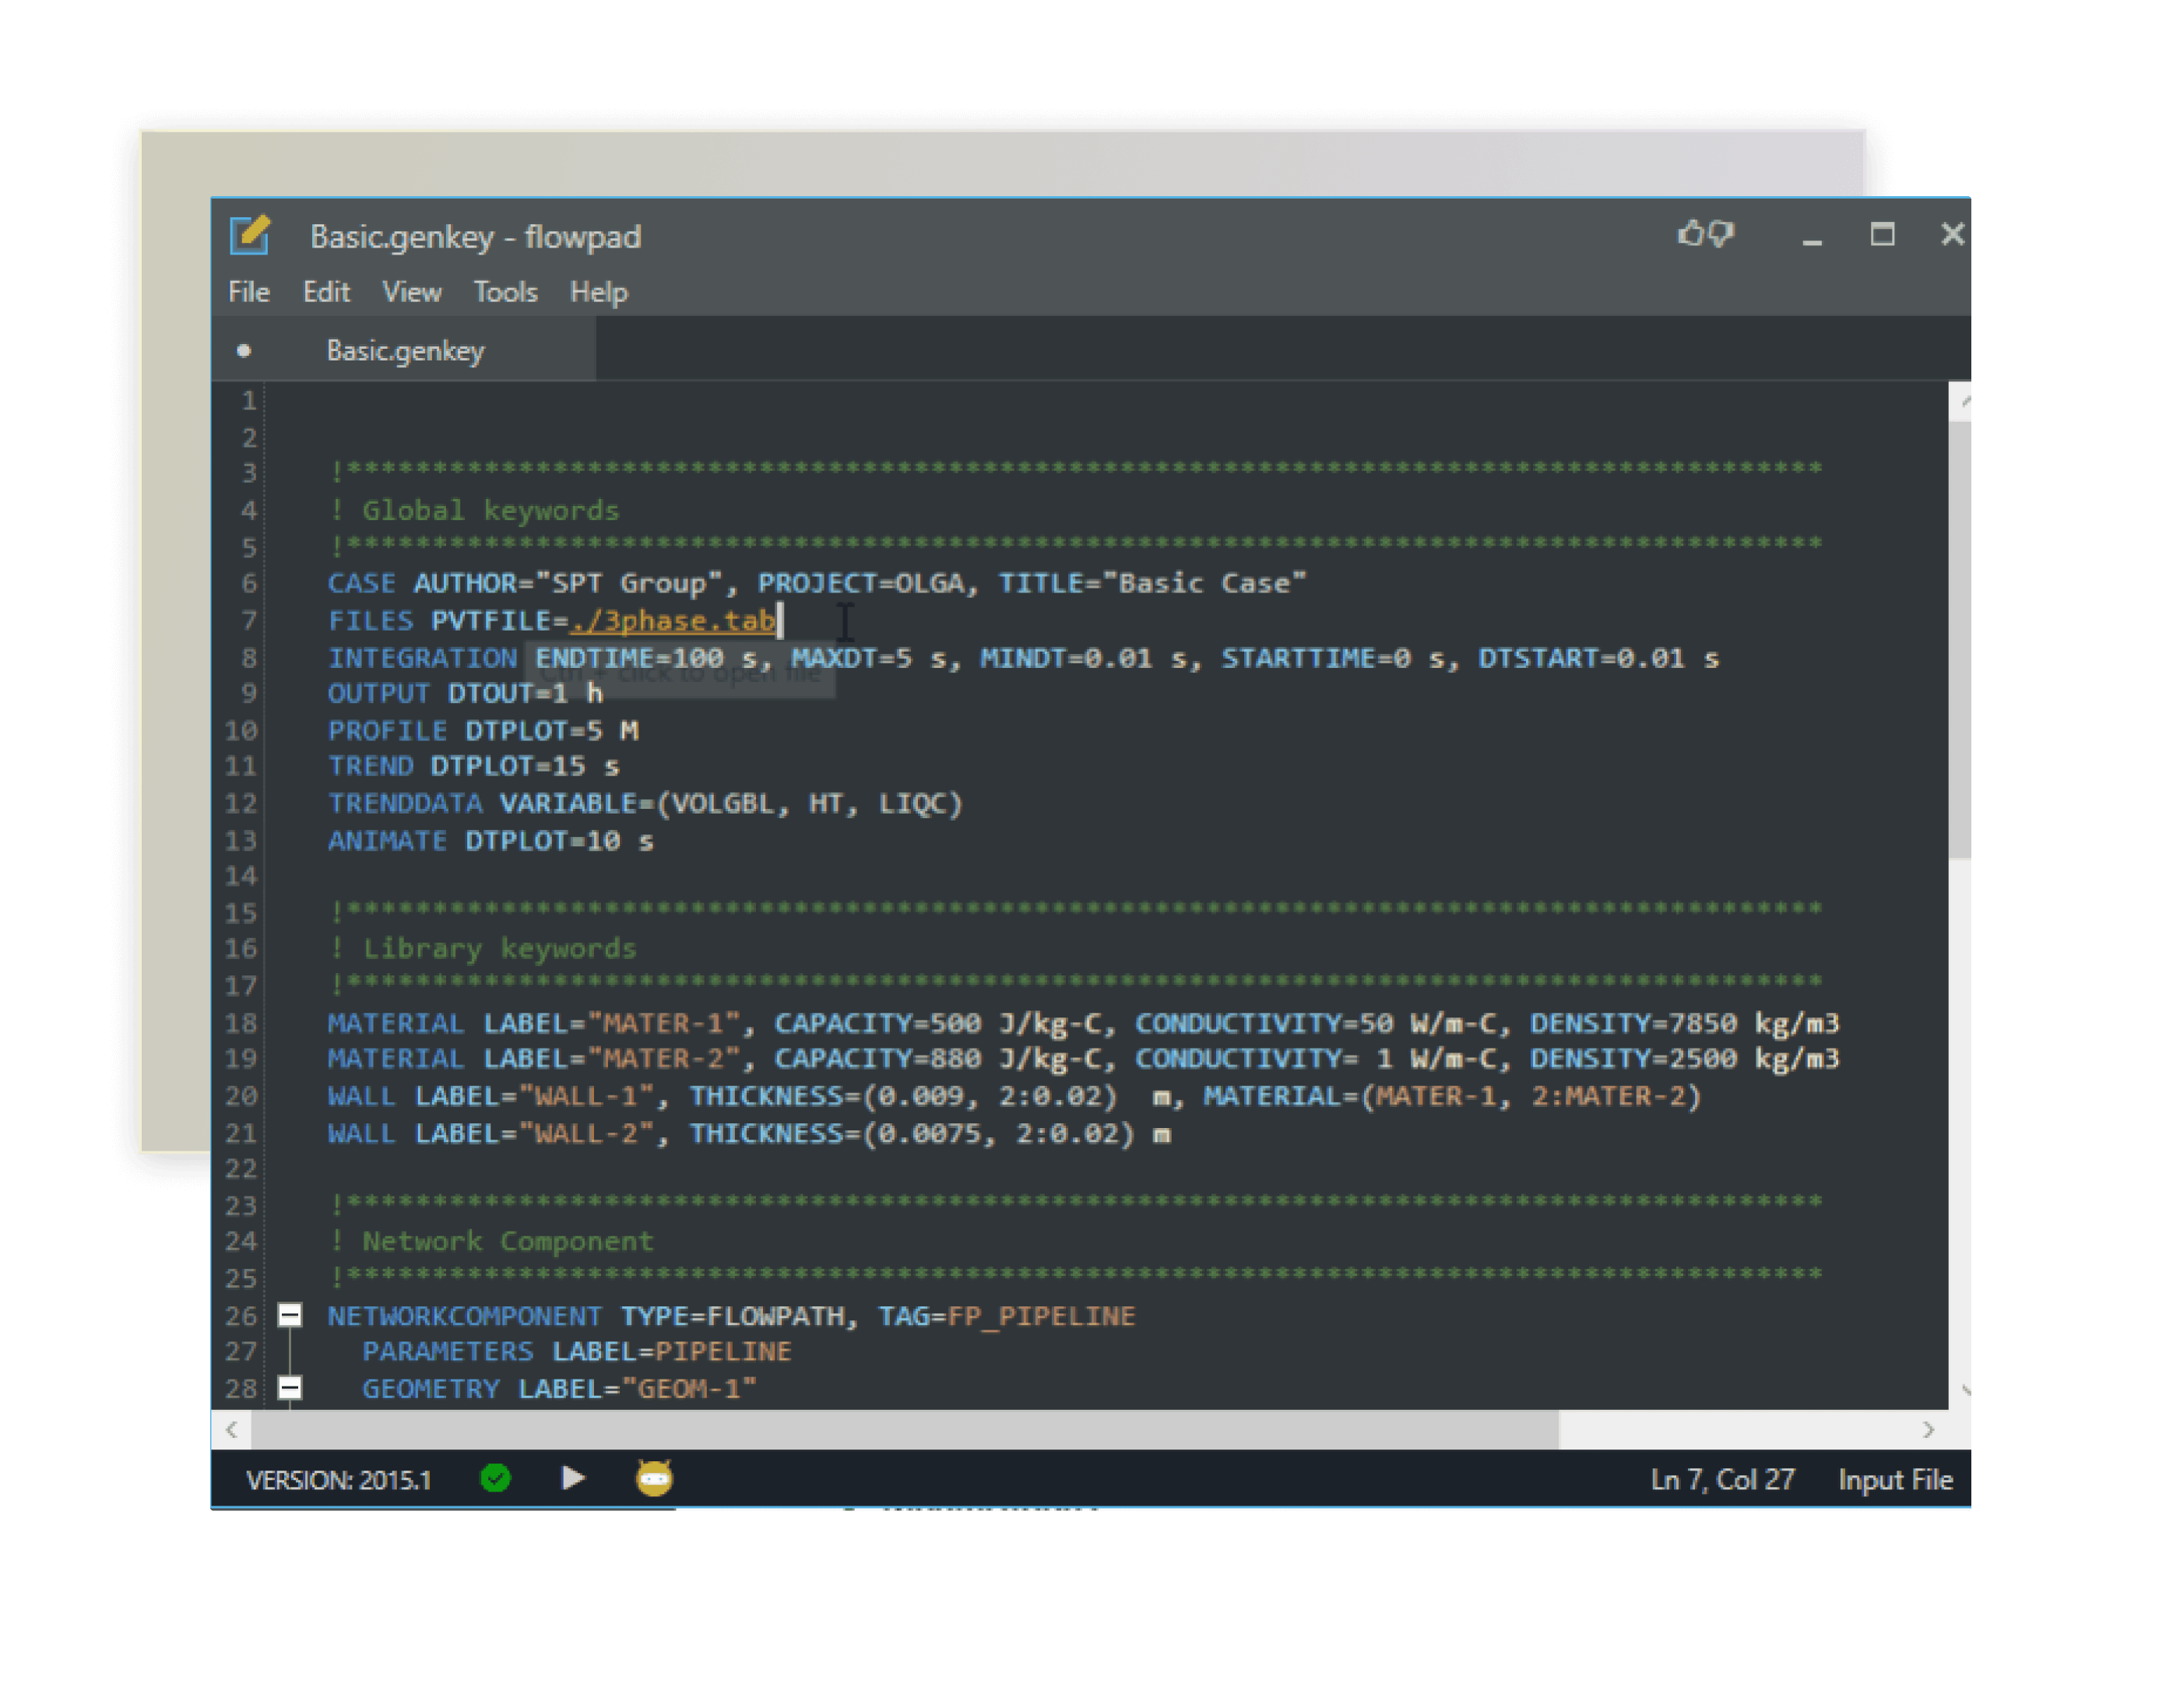Collapse the NETWORKCOMPONENT block on line 26
2180x1708 pixels.
click(x=290, y=1315)
